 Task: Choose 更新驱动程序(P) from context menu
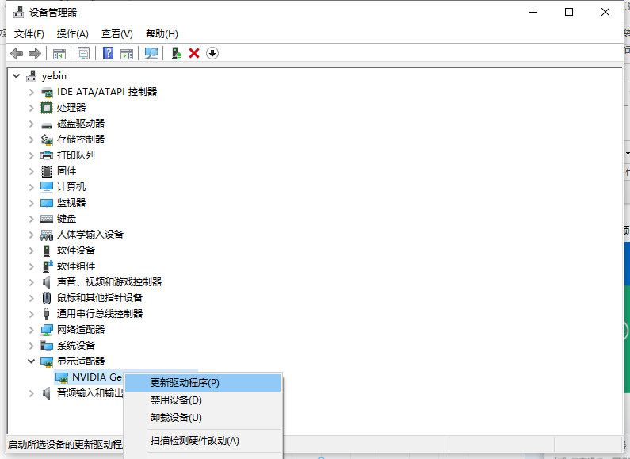[185, 382]
